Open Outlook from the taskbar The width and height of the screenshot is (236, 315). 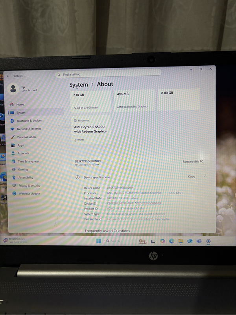click(x=190, y=241)
